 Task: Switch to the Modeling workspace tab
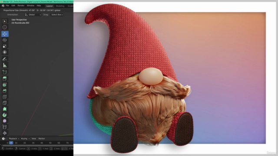60,6
